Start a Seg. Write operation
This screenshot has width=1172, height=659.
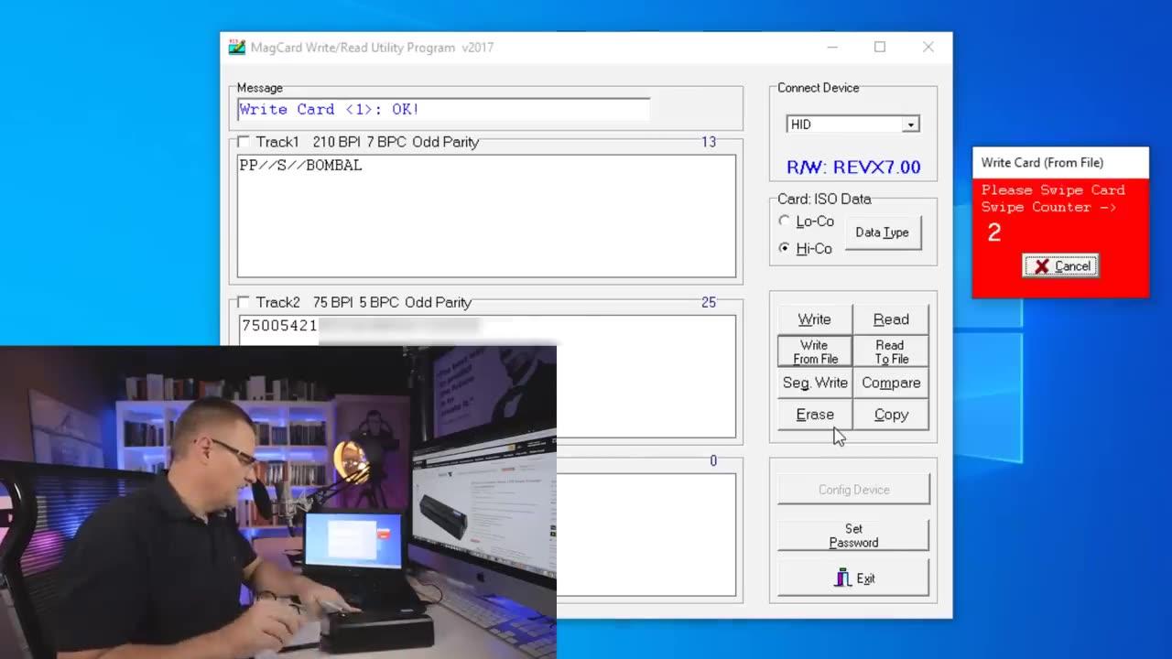point(814,383)
